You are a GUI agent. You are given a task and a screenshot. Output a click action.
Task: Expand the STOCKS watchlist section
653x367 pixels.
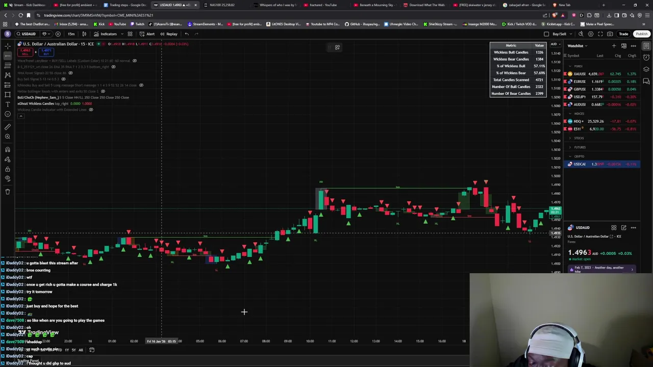click(x=570, y=138)
